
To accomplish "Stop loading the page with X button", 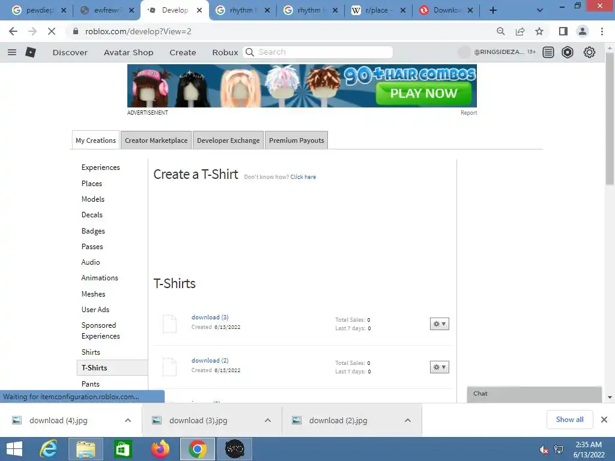I will pyautogui.click(x=52, y=31).
